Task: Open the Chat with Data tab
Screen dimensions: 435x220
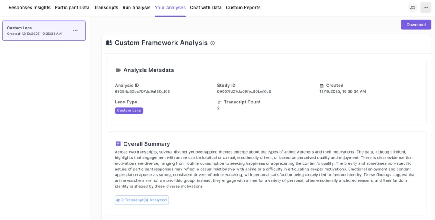Action: [x=206, y=8]
